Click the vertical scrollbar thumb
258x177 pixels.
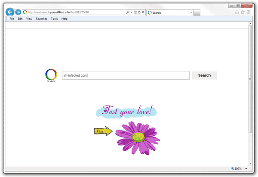tap(250, 79)
